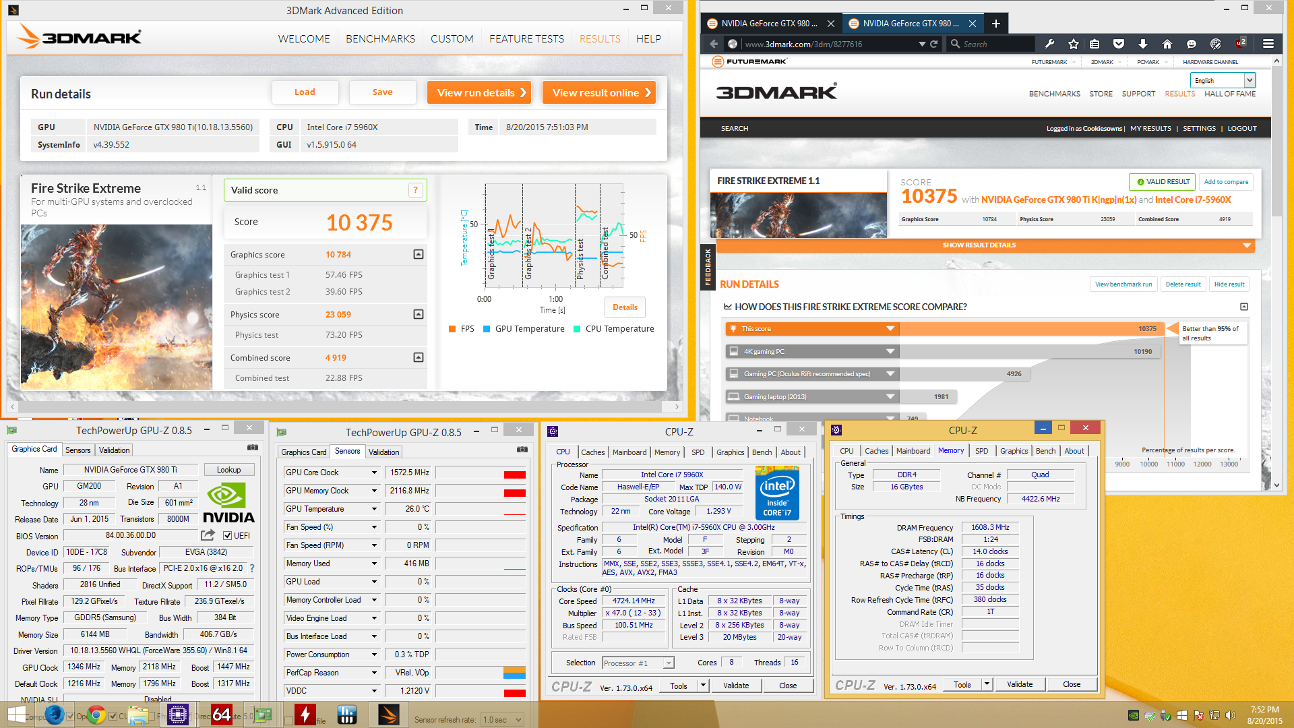Open HALL OF FAME on 3dmark.com
This screenshot has width=1294, height=728.
click(1230, 94)
